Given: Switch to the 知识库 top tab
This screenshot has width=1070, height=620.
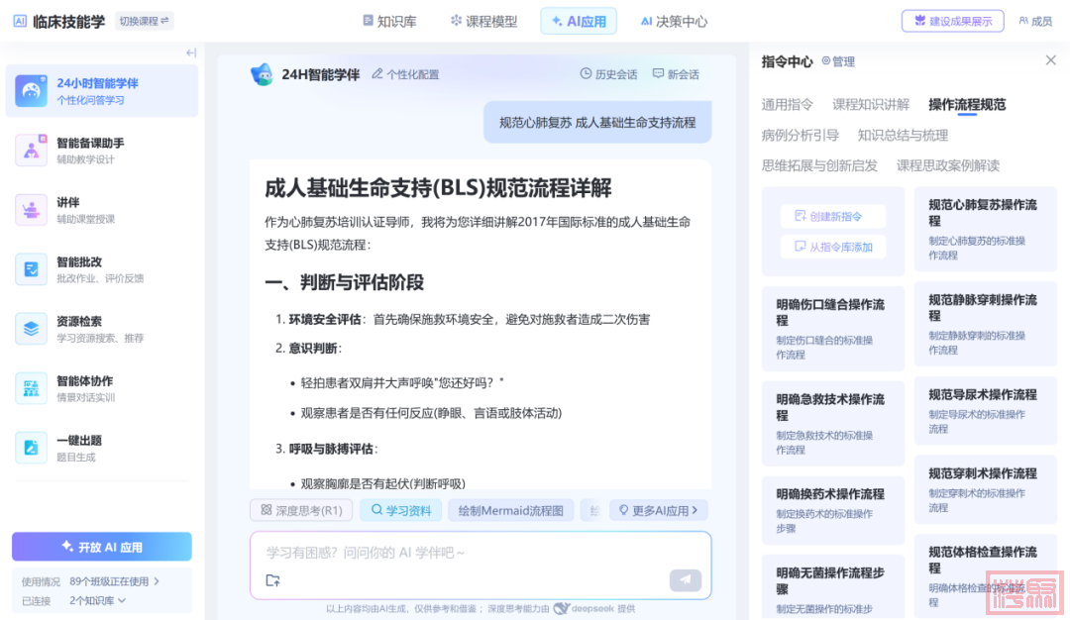Looking at the screenshot, I should coord(388,21).
